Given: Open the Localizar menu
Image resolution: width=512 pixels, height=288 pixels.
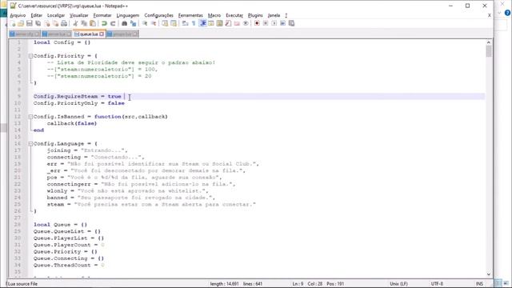Looking at the screenshot, I should click(x=56, y=15).
